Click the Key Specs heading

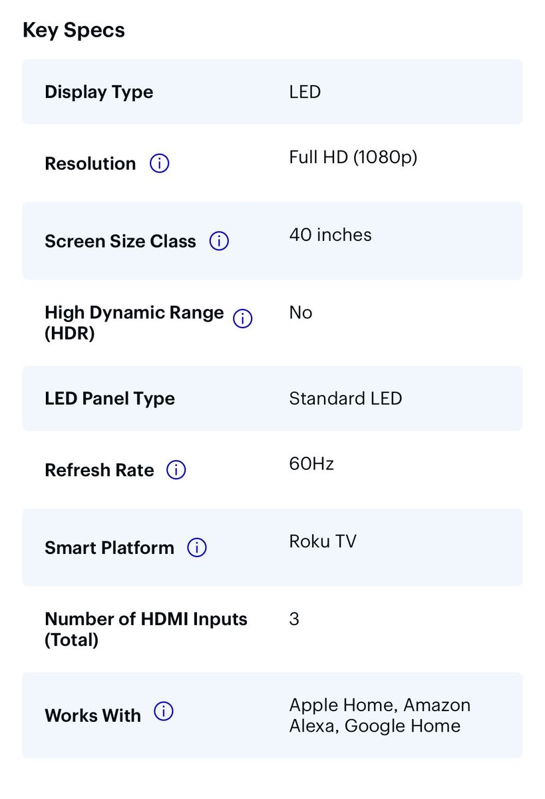74,31
